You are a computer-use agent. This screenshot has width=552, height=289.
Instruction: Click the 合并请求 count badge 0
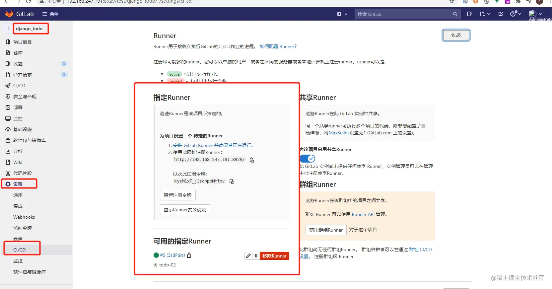pyautogui.click(x=64, y=75)
